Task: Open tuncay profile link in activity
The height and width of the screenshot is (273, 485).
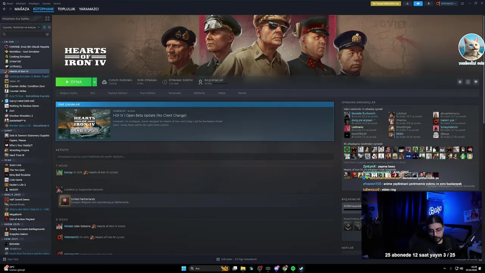Action: coord(68,172)
